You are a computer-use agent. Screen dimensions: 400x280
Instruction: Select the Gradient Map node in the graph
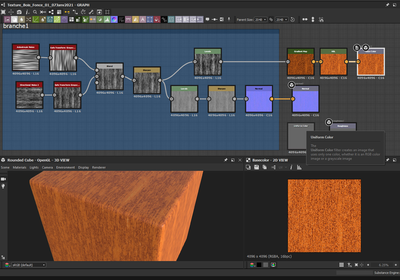point(301,61)
